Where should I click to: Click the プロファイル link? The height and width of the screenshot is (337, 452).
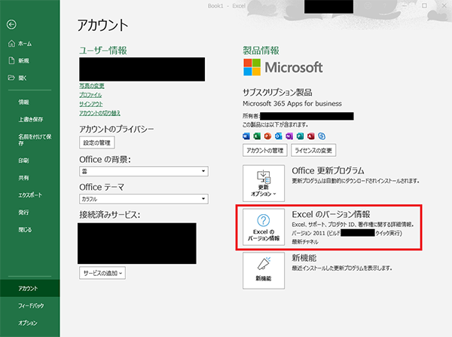(90, 95)
